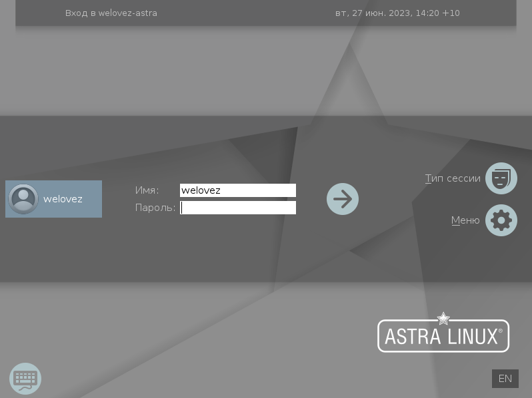Open session type mask icon
This screenshot has width=532, height=398.
point(501,178)
